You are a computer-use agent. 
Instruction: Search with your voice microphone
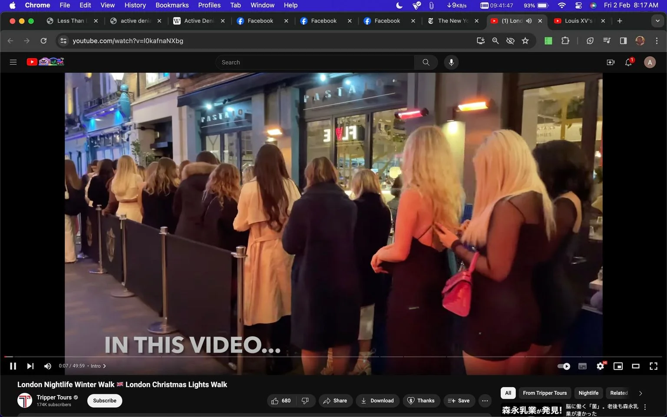pos(451,62)
